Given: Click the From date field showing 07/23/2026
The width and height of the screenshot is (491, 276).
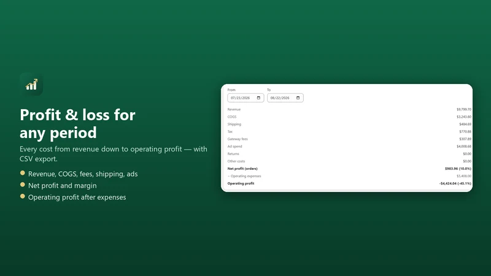Looking at the screenshot, I should click(x=245, y=98).
